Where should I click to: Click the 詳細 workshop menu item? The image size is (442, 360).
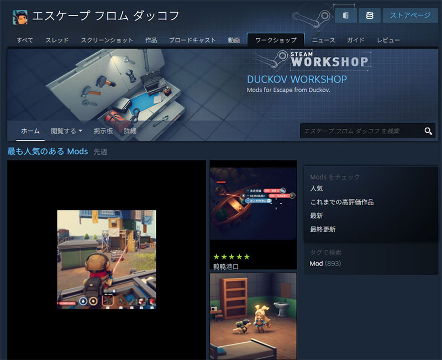coord(130,131)
